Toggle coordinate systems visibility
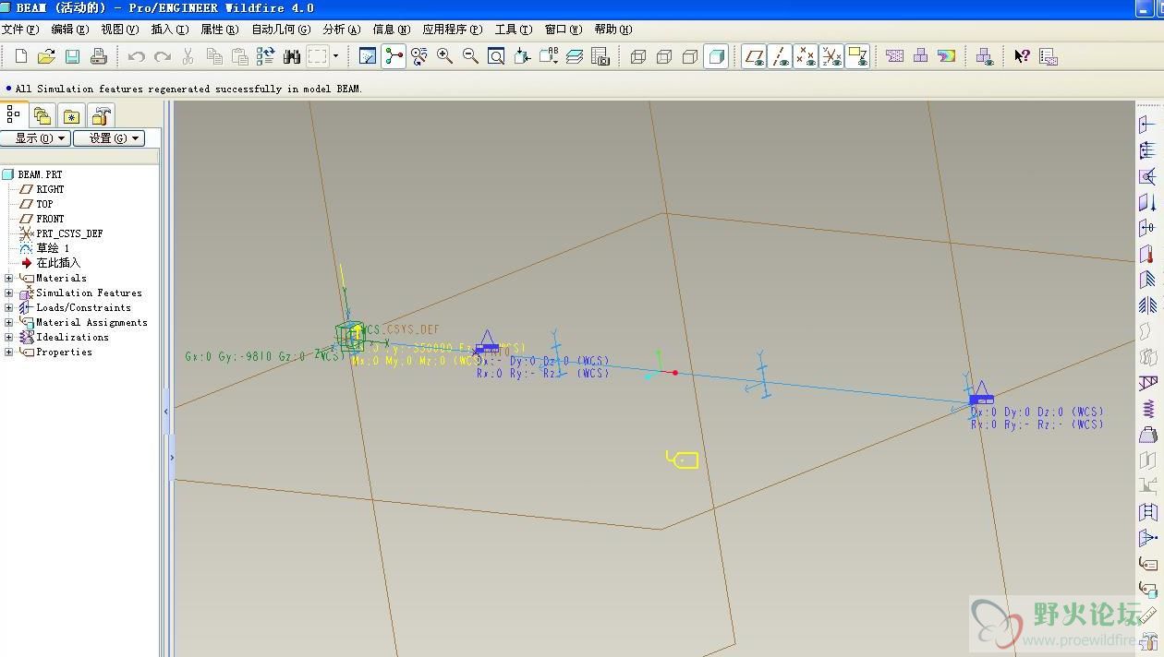 tap(831, 57)
